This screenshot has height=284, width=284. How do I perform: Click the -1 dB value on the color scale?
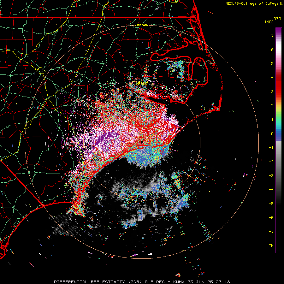271,148
